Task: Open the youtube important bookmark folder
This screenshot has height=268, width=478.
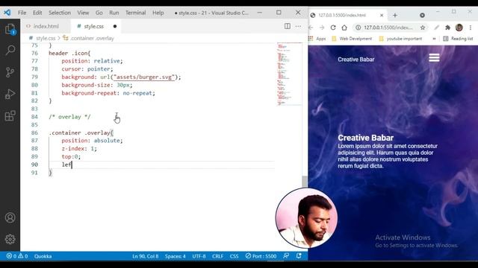Action: click(400, 39)
